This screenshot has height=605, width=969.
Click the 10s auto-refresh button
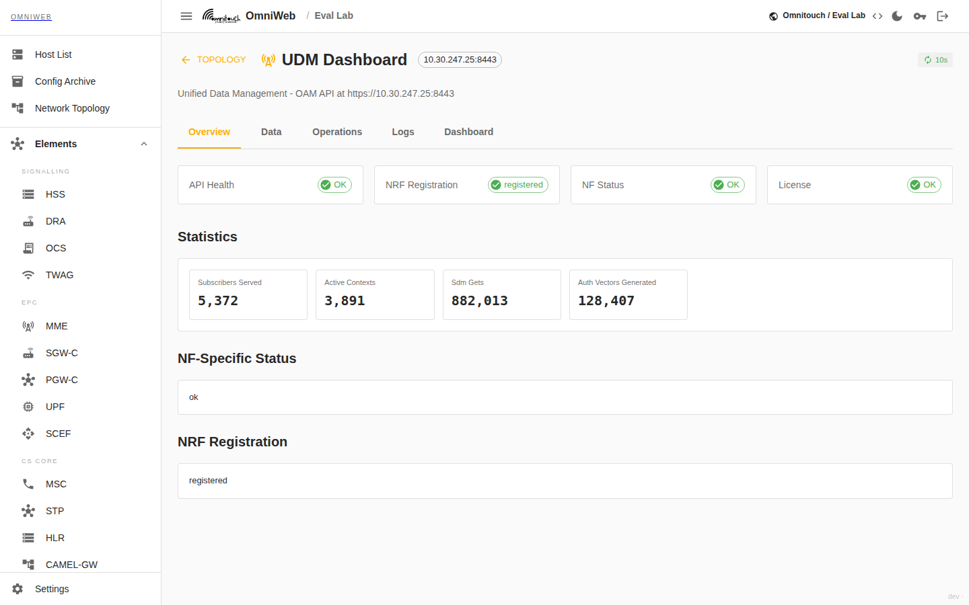[x=935, y=60]
